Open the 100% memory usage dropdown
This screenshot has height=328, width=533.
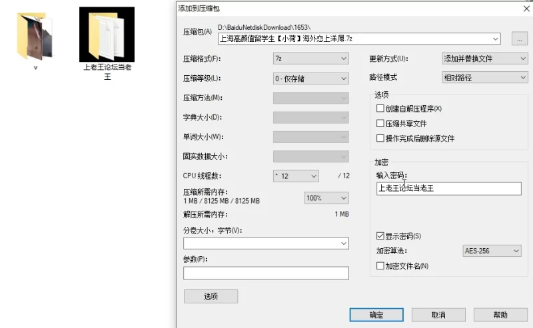coord(326,198)
